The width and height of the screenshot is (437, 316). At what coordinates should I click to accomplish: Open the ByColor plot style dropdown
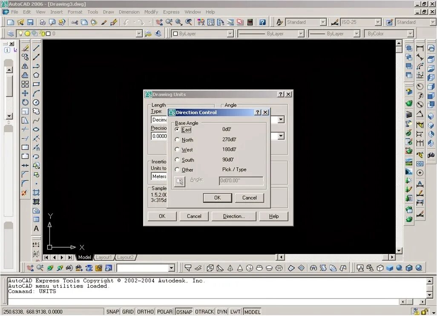(410, 34)
